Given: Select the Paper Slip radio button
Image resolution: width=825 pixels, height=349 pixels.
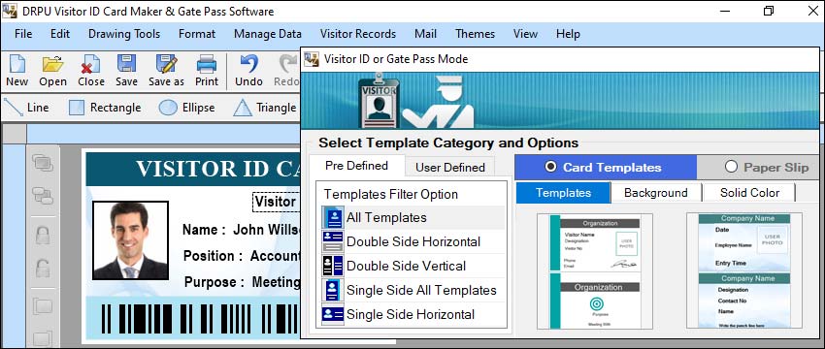Looking at the screenshot, I should coord(731,167).
